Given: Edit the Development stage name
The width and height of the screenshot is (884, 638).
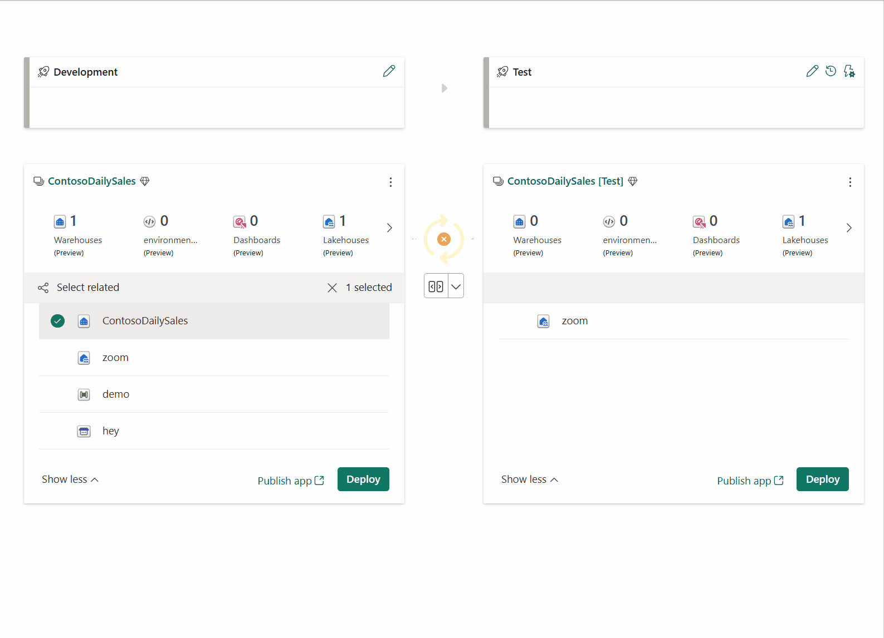Looking at the screenshot, I should 389,71.
